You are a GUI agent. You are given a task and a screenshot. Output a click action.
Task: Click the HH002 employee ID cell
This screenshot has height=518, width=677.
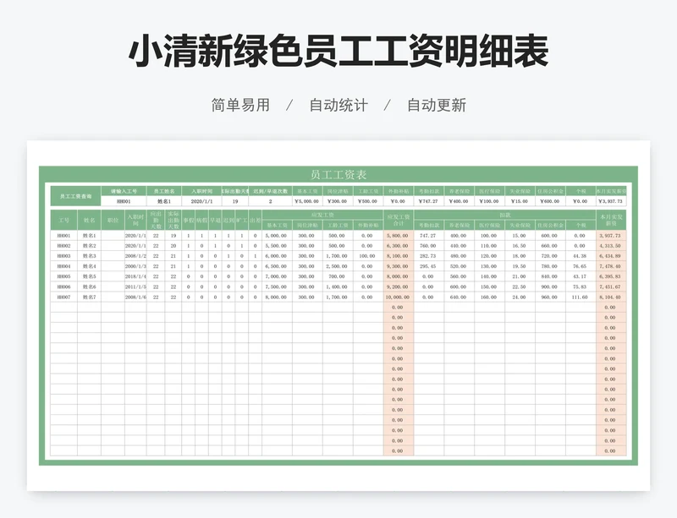[x=64, y=246]
